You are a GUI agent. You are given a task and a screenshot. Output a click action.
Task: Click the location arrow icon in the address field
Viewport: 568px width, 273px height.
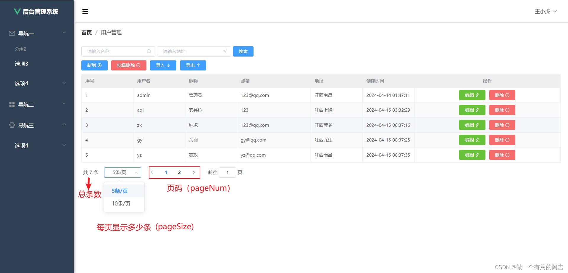225,52
